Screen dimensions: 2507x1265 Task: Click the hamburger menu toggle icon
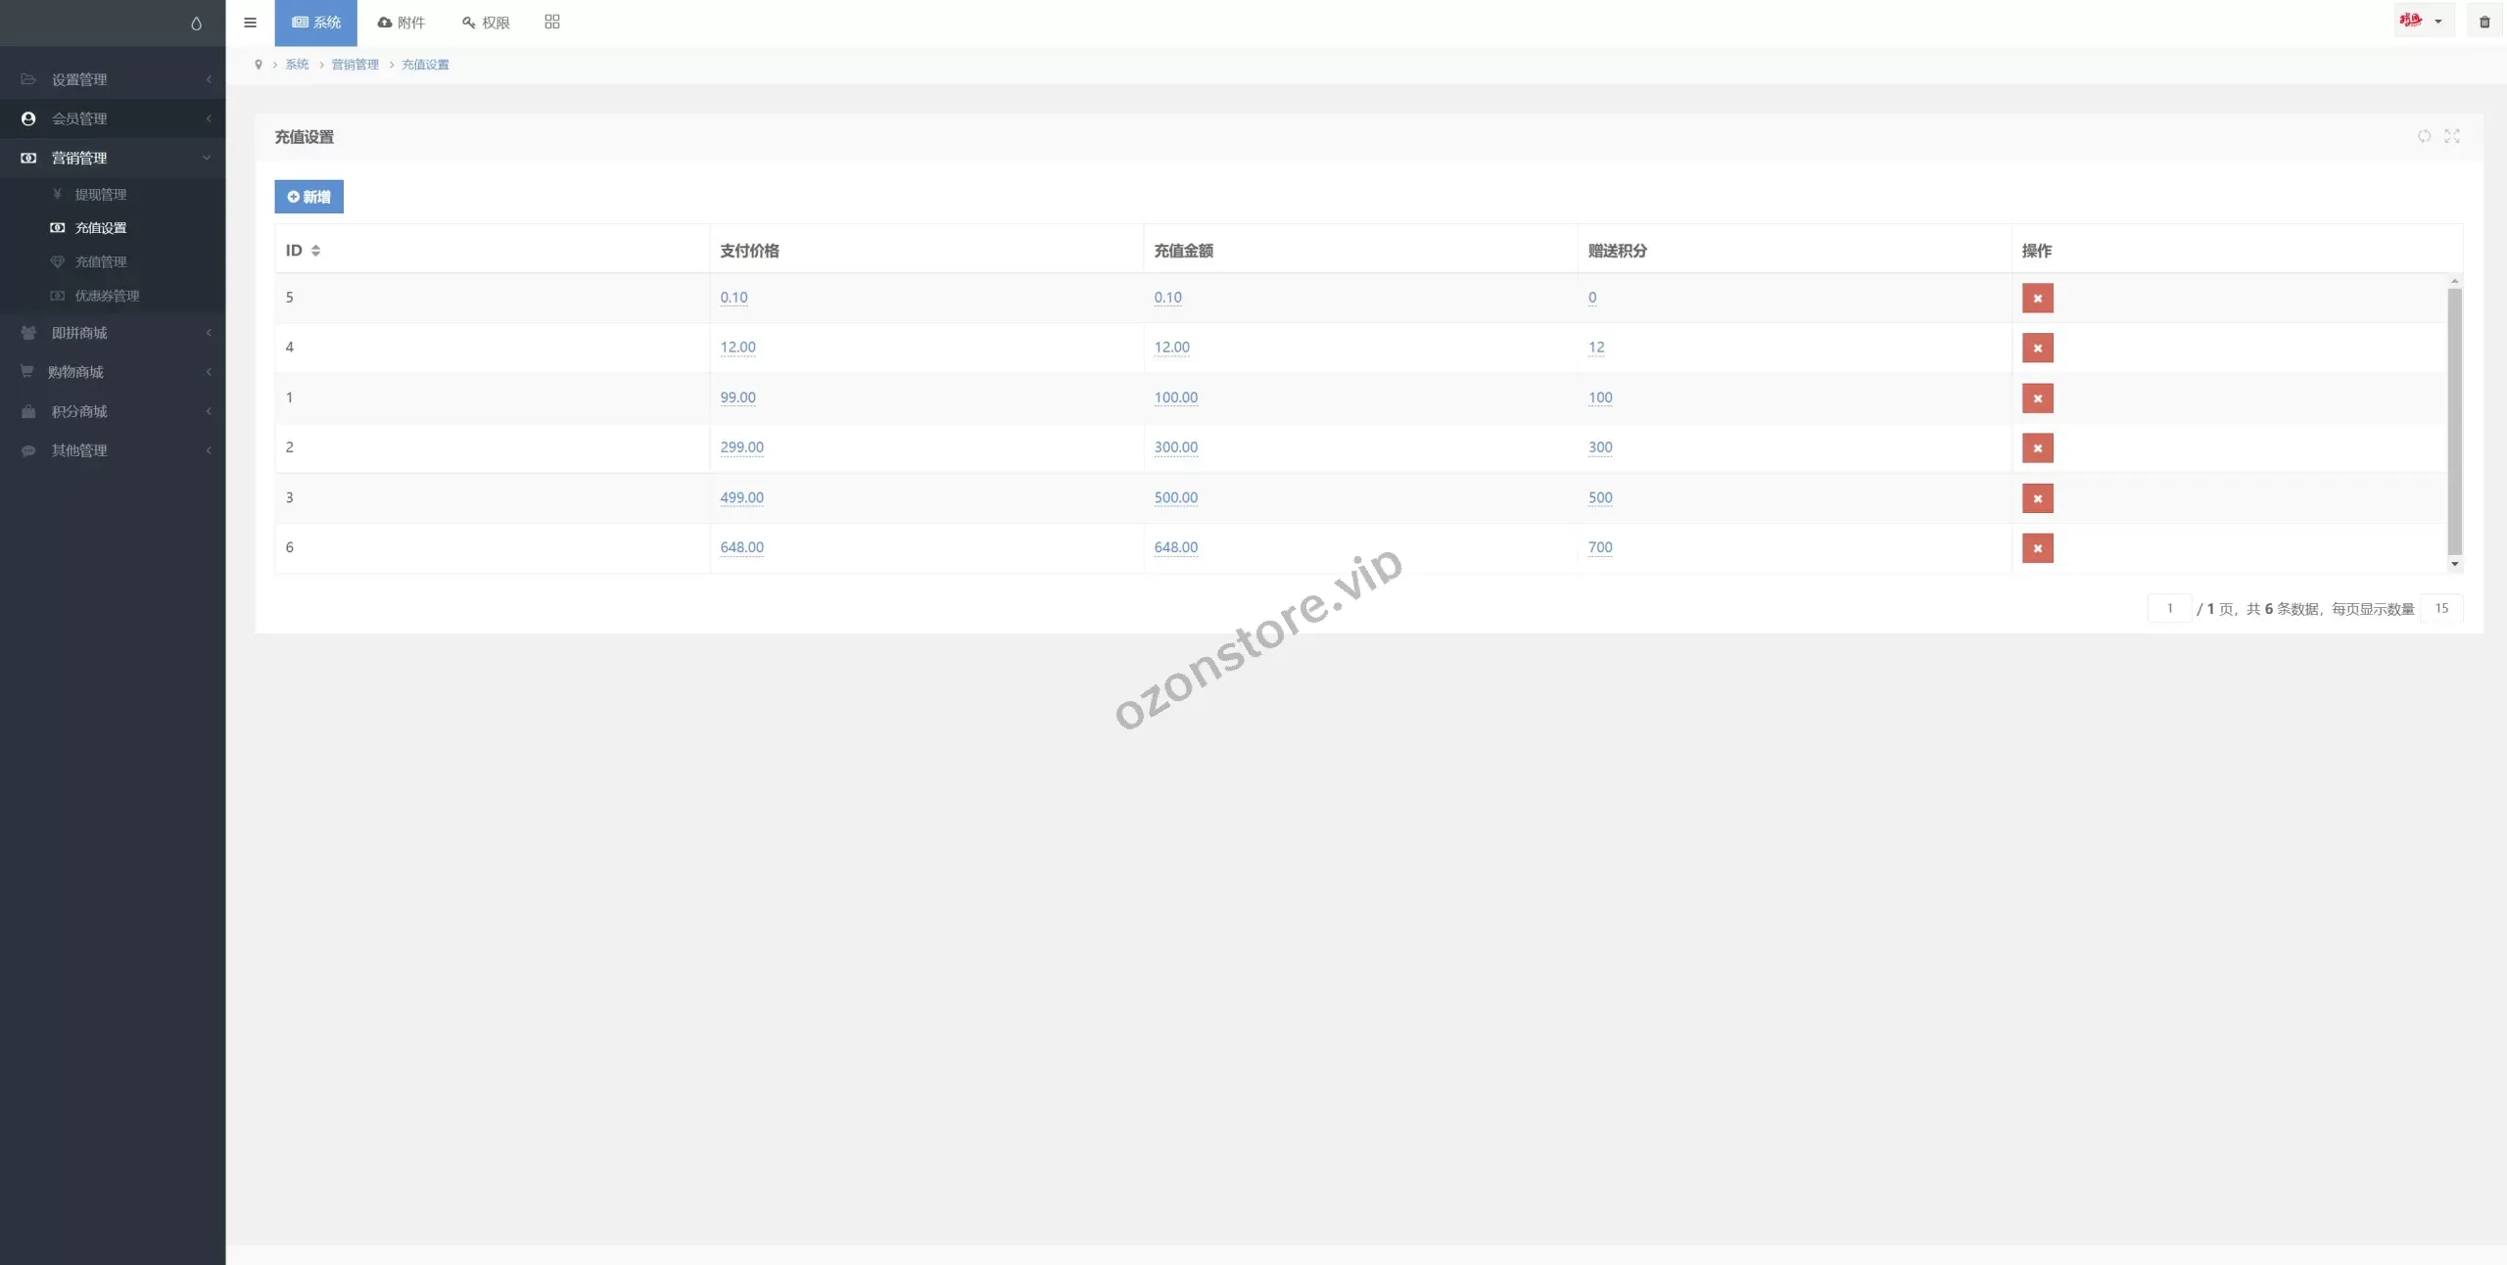tap(250, 23)
